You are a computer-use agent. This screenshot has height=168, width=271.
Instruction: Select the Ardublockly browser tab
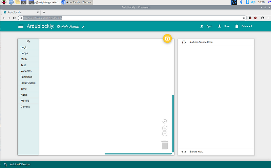click(21, 12)
